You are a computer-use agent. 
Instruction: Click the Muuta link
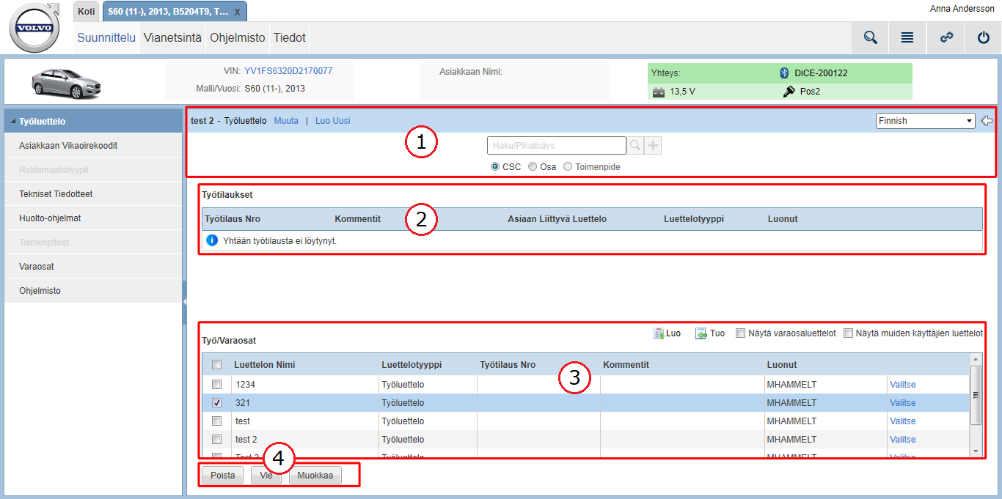pos(286,121)
